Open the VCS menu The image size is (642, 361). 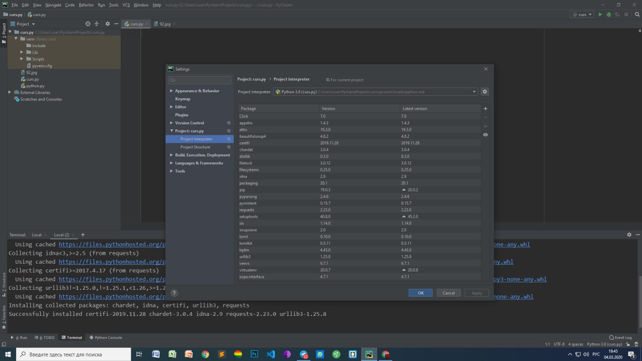[x=126, y=5]
